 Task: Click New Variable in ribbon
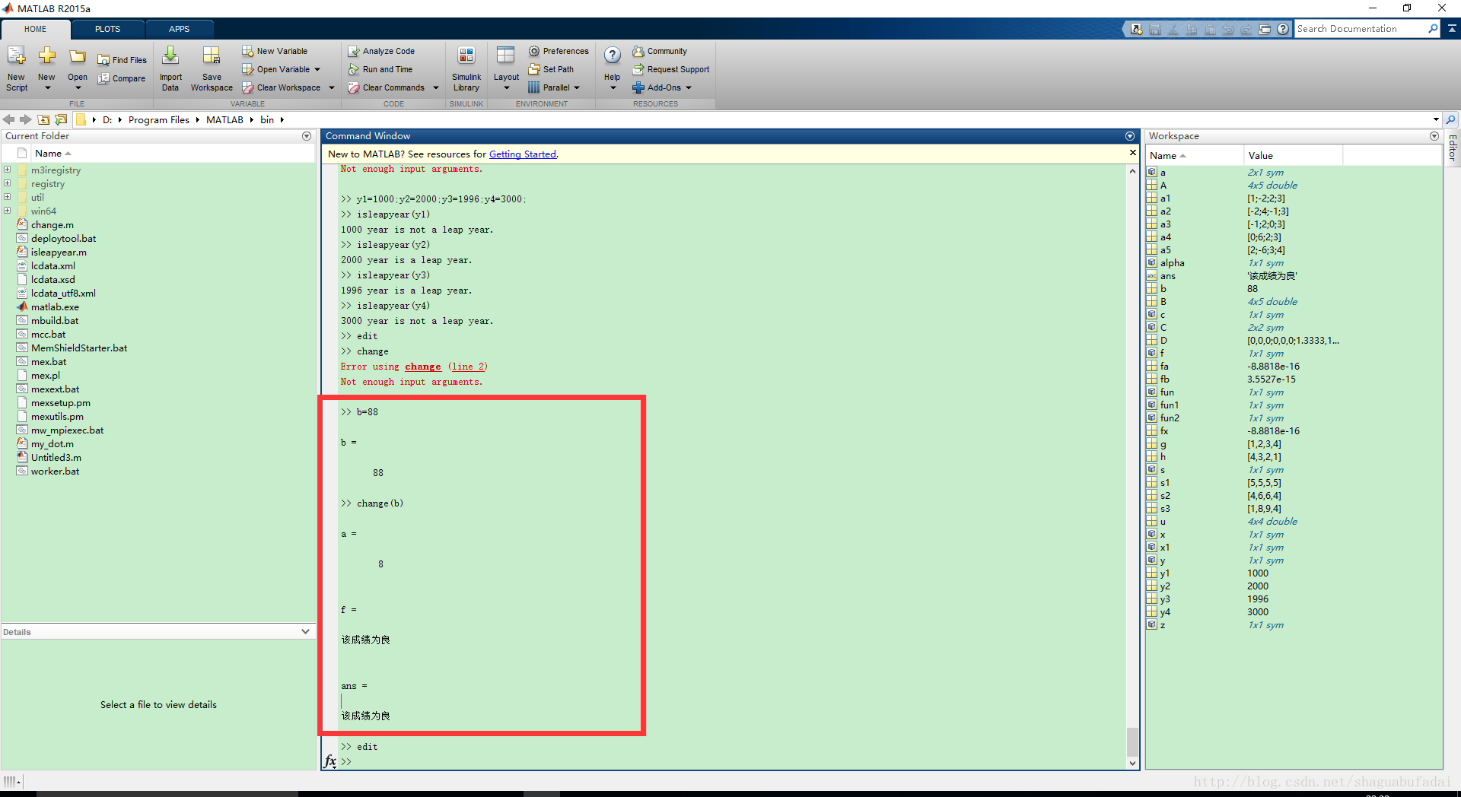275,51
